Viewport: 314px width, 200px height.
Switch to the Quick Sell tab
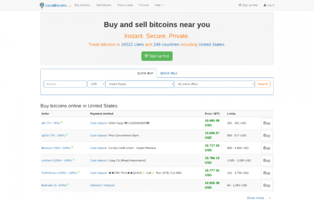click(x=169, y=73)
